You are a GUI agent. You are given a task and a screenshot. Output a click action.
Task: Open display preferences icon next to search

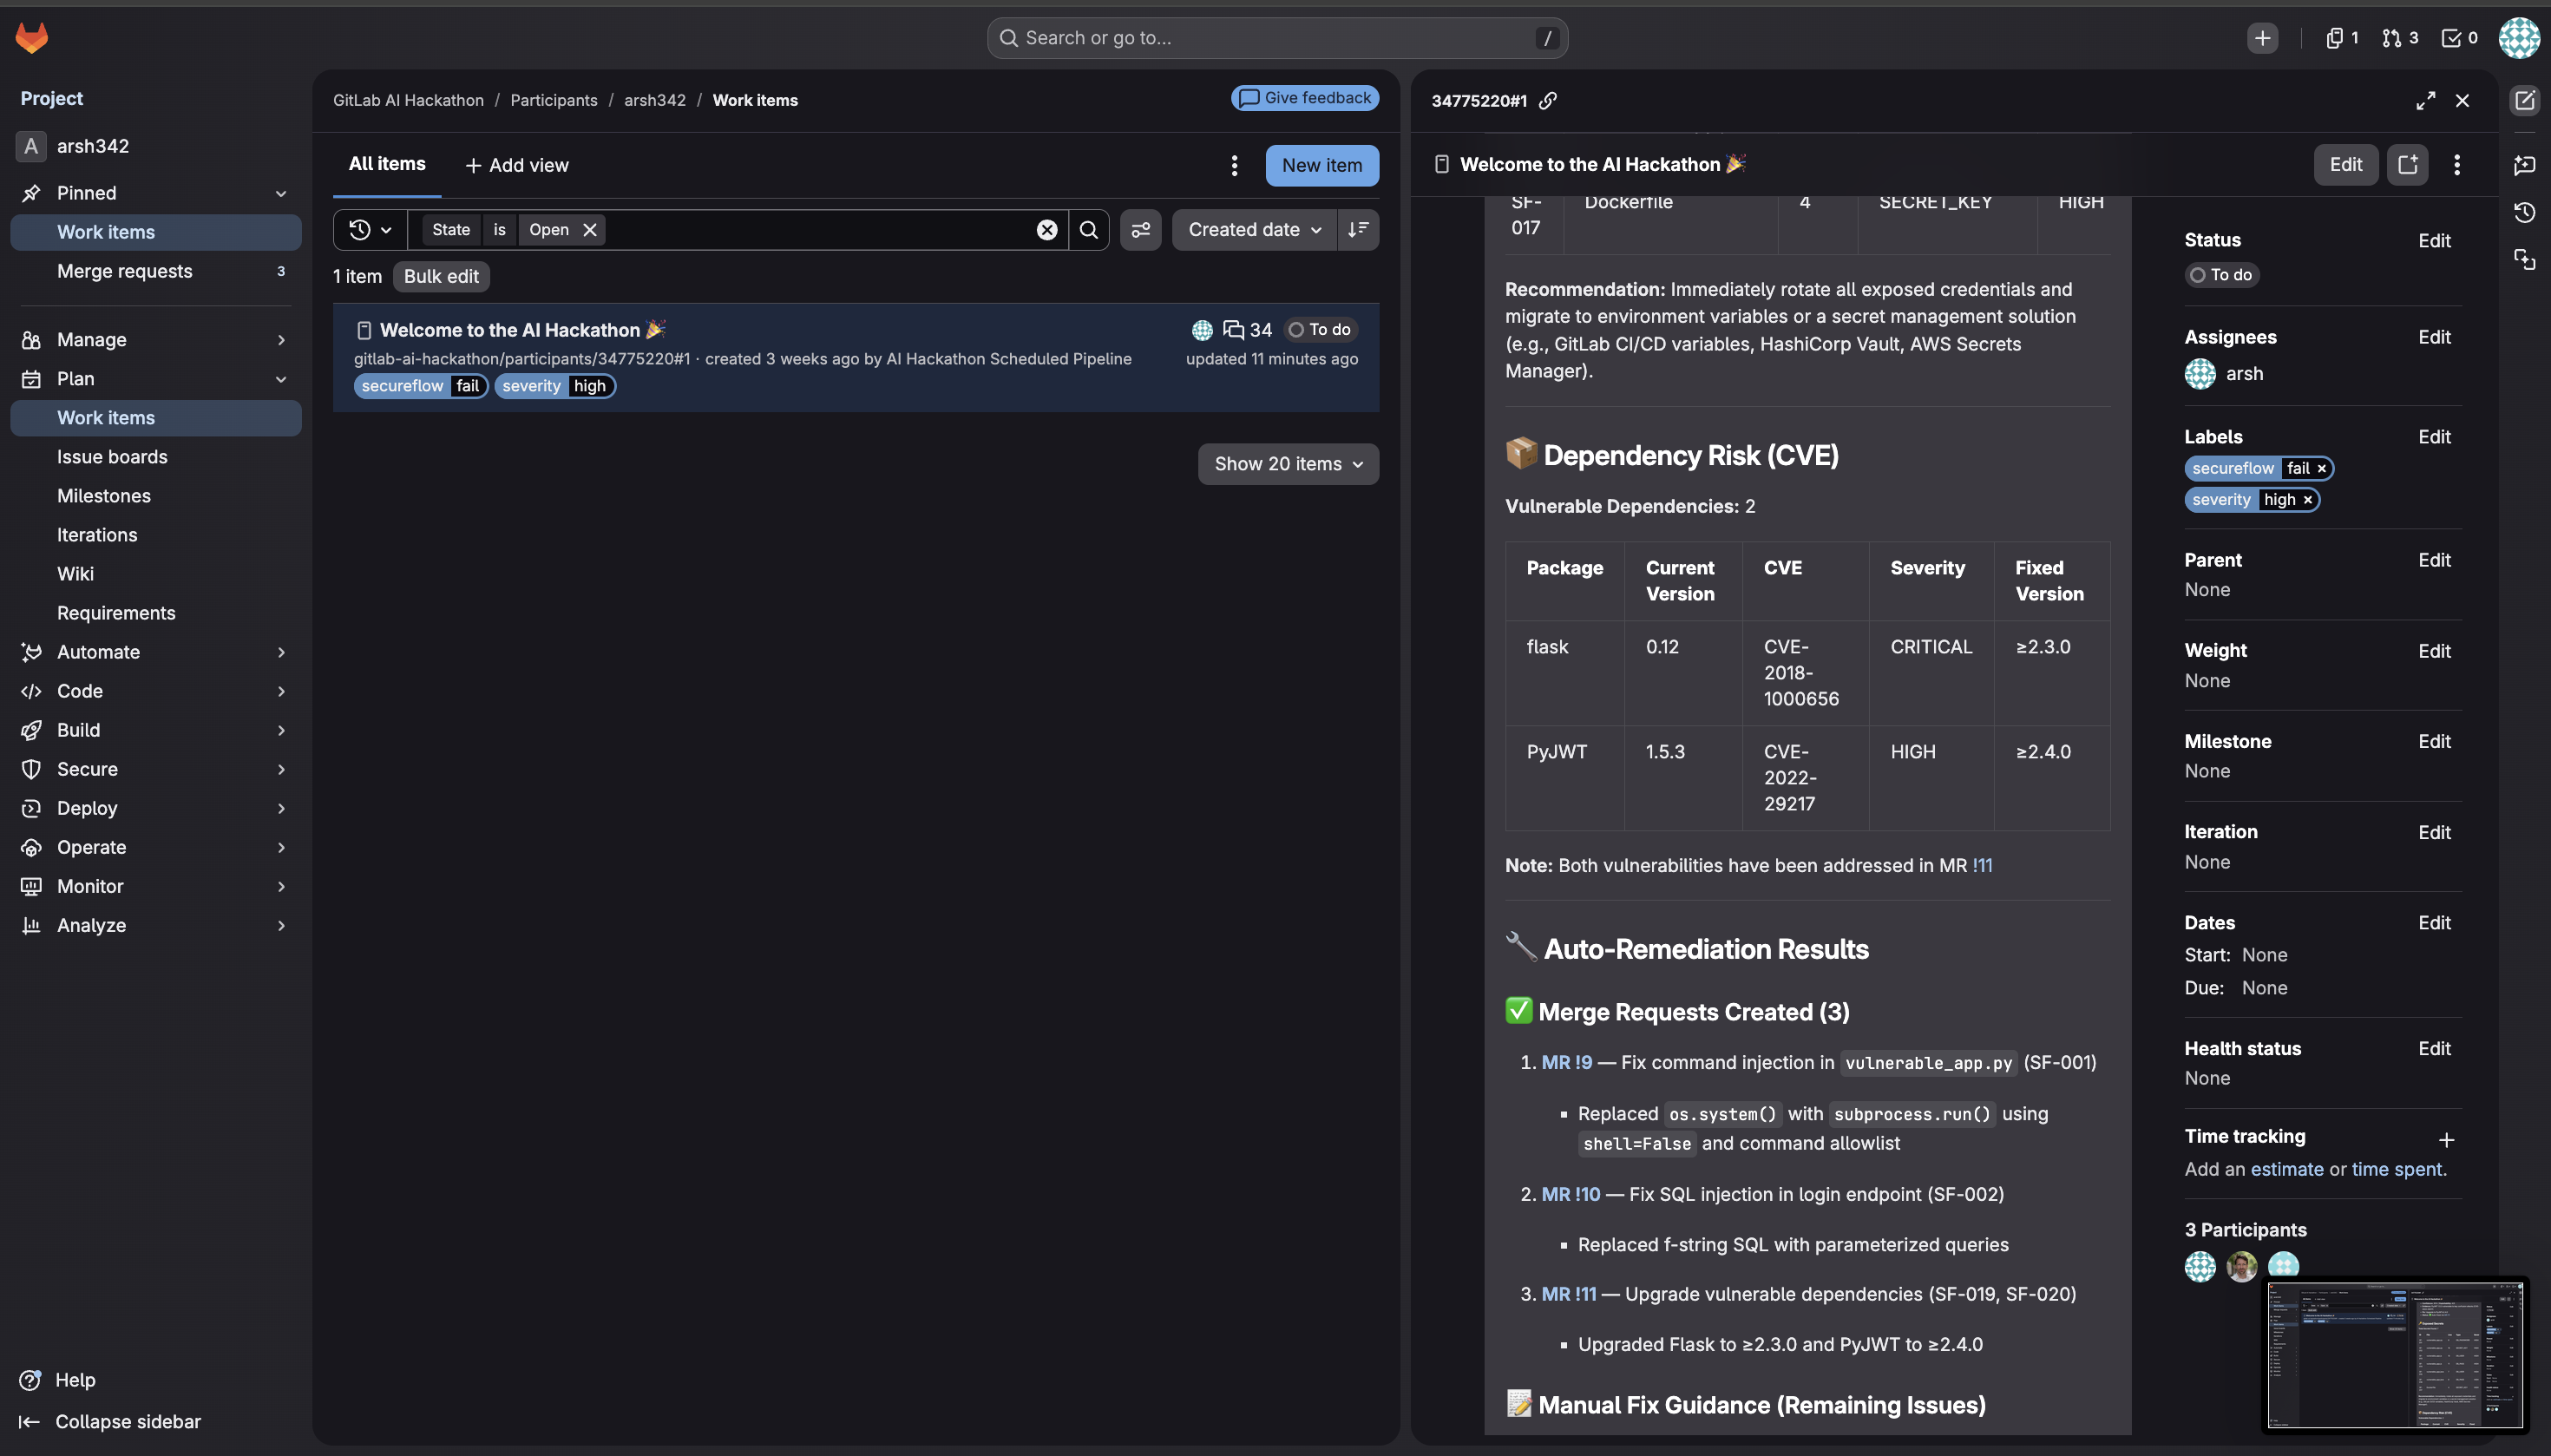[x=1140, y=230]
